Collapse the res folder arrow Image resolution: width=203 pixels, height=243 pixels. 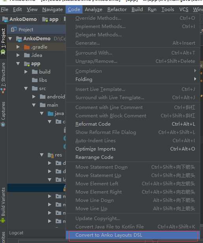pyautogui.click(x=42, y=155)
